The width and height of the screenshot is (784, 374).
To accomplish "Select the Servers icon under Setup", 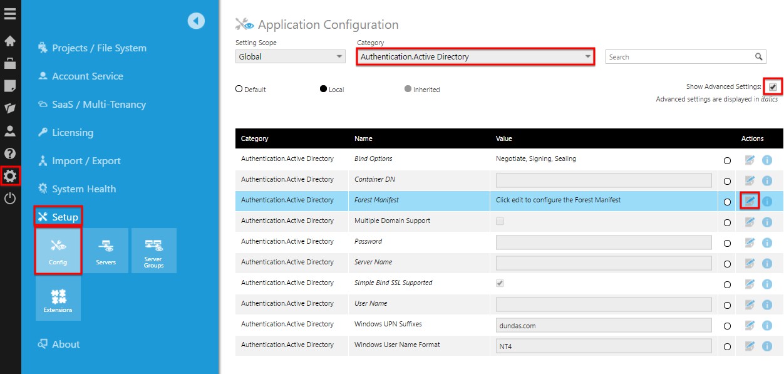I will (x=106, y=250).
